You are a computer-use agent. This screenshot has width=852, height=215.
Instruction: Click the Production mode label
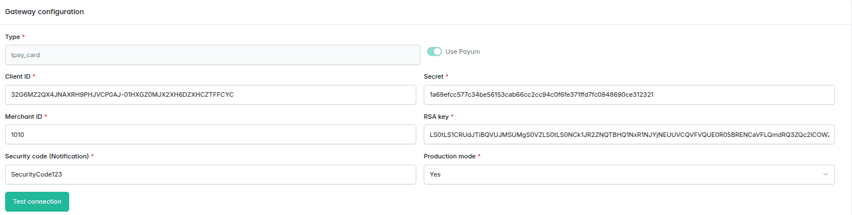449,156
